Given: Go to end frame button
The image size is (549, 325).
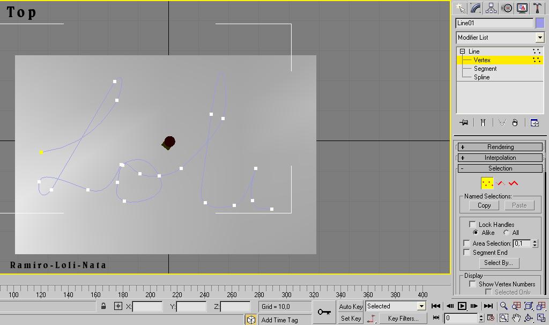Looking at the screenshot, I should click(x=488, y=306).
